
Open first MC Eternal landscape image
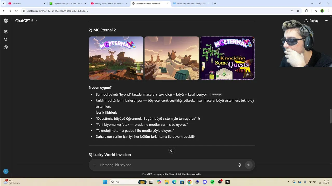coord(116,58)
